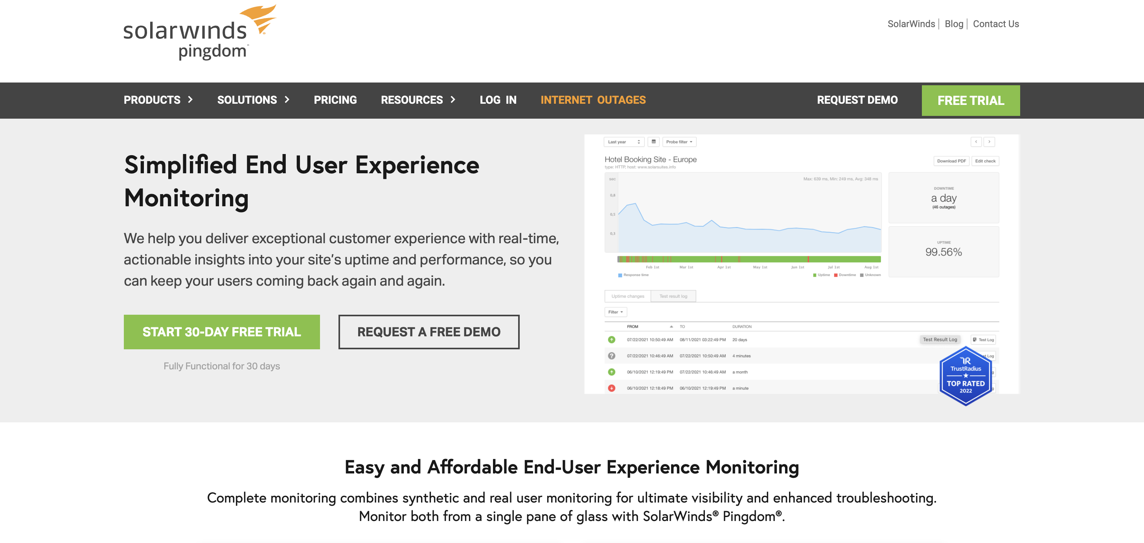Expand the Products menu

click(158, 100)
